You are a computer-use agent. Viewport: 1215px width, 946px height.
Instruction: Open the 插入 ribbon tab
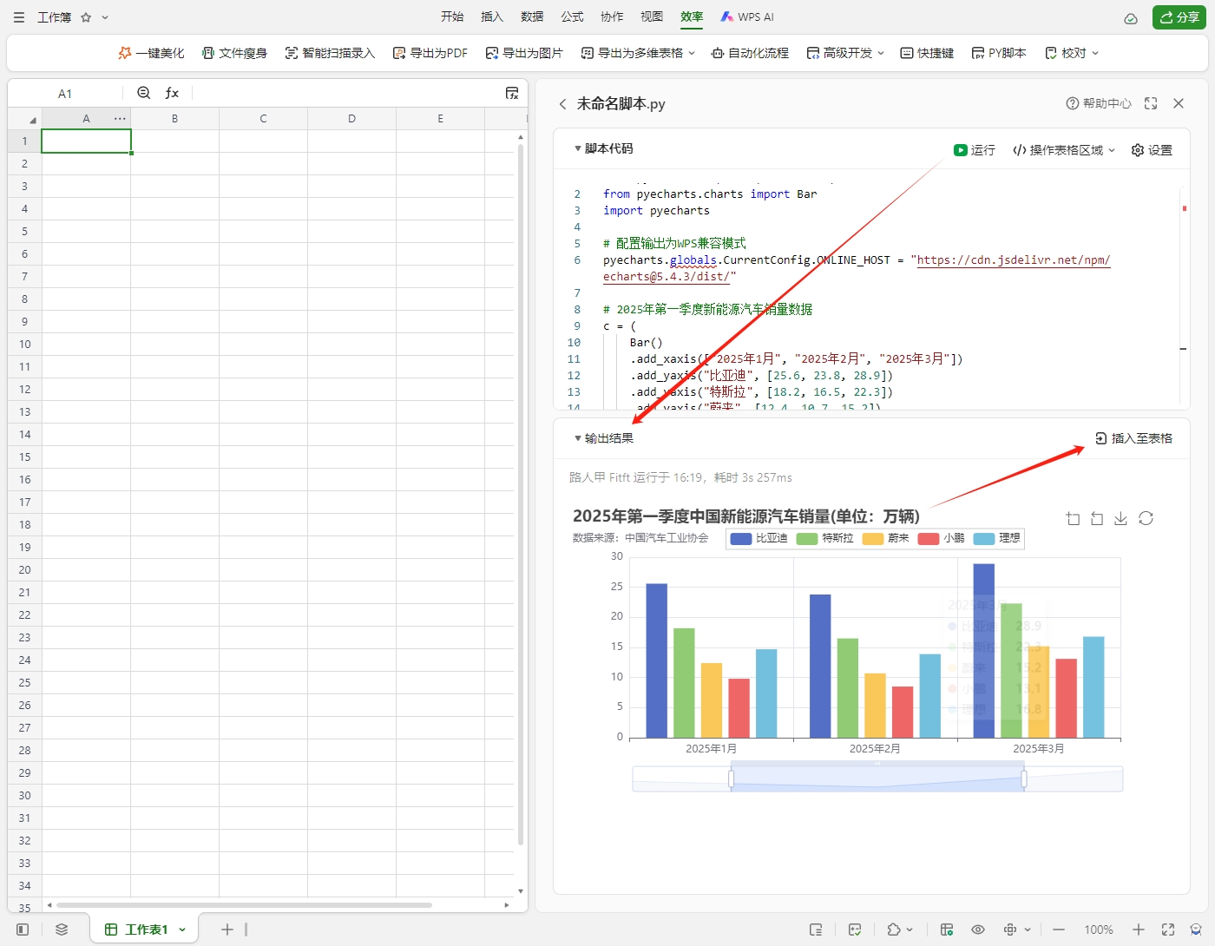(x=492, y=16)
